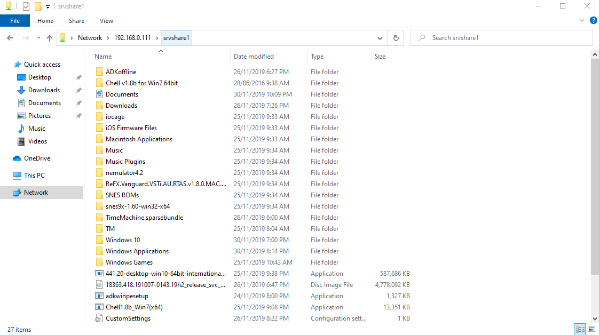This screenshot has height=335, width=600.
Task: Go up one level with Up arrow
Action: 49,38
